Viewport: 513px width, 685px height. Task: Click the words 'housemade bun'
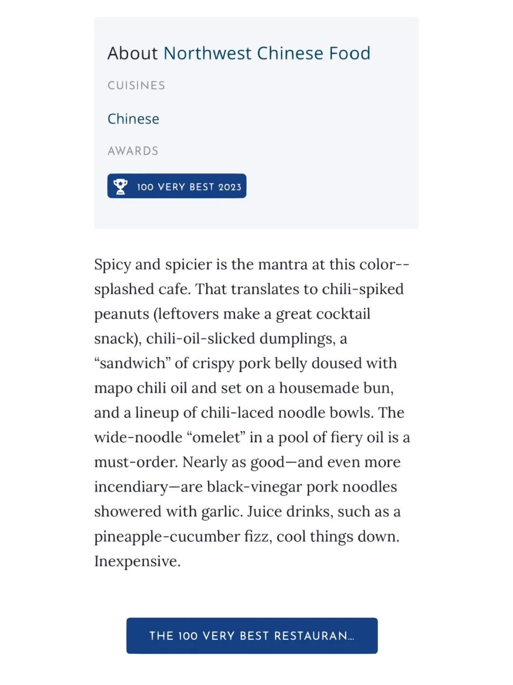335,388
